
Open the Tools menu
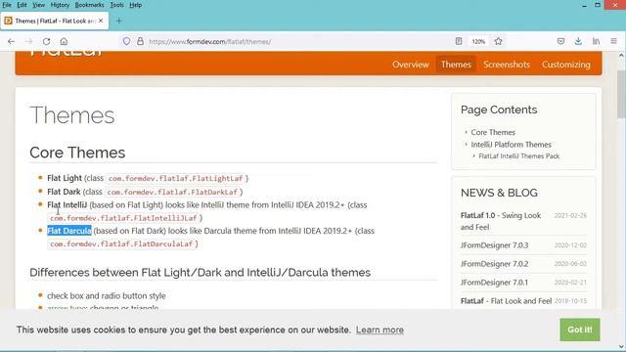tap(116, 5)
